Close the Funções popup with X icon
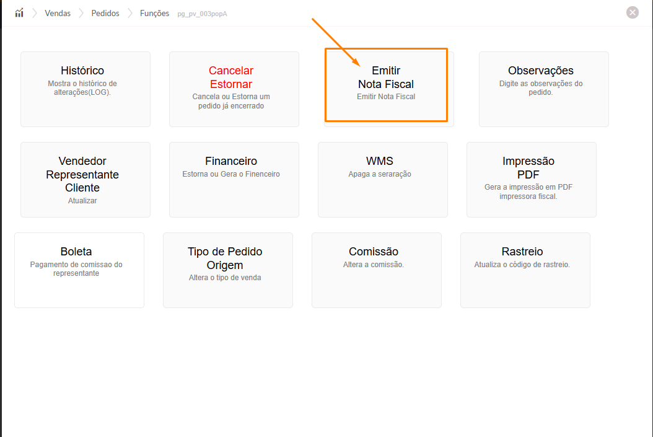 tap(632, 12)
